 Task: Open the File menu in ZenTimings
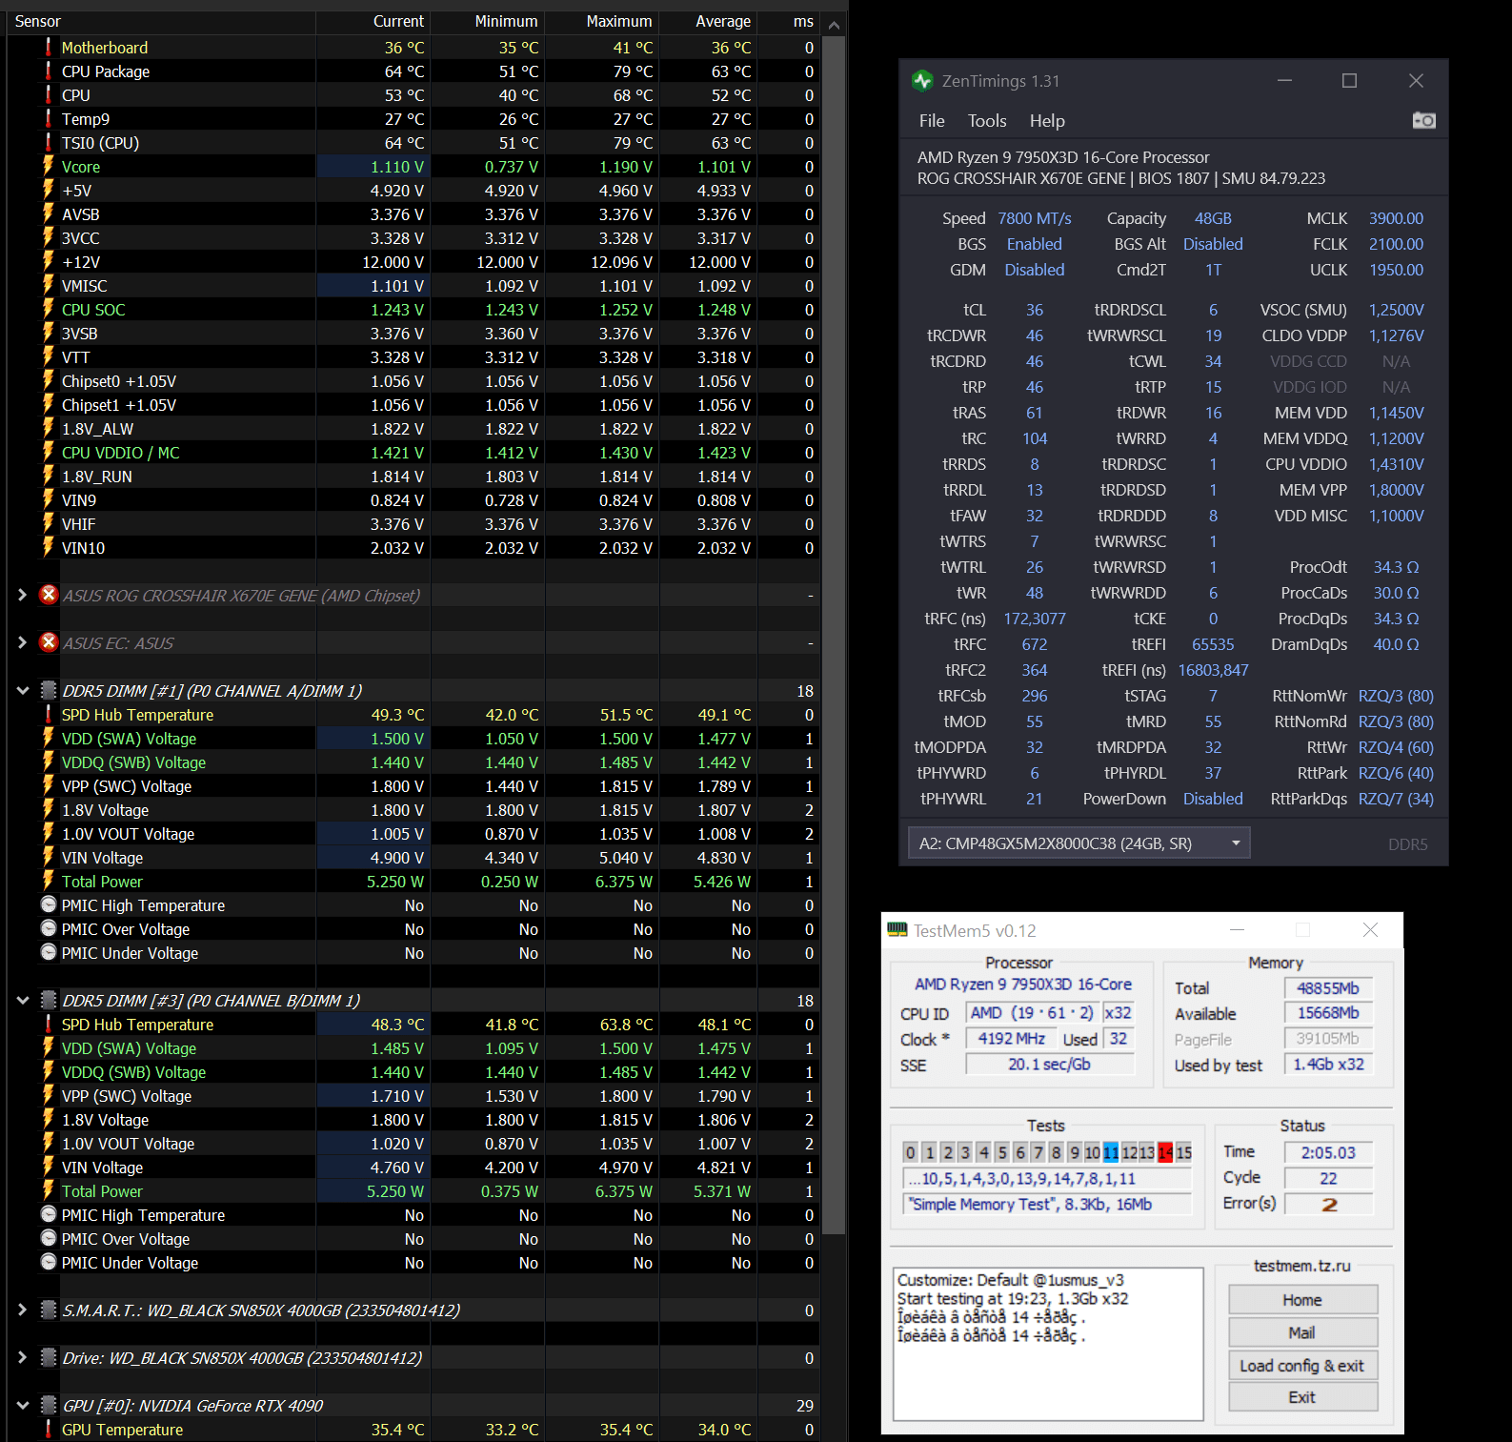[932, 121]
